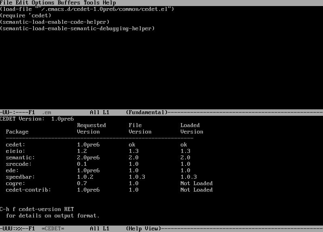Select the eieio: package row label

pyautogui.click(x=15, y=151)
